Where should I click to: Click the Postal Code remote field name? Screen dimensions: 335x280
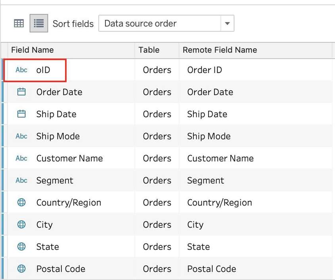[211, 269]
